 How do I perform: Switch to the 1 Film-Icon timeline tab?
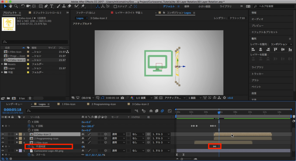tap(69, 104)
